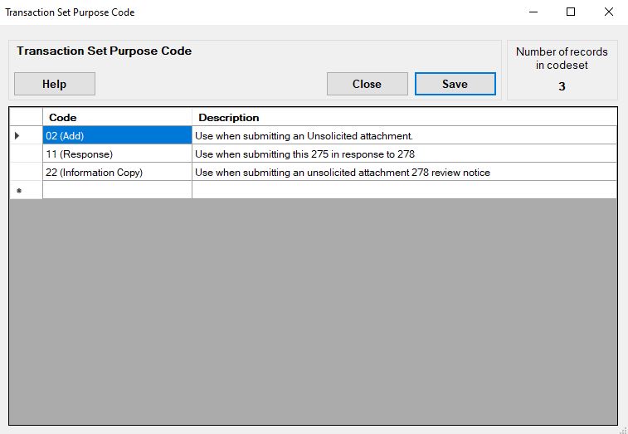Maximize the Transaction Set Purpose Code window
Image resolution: width=628 pixels, height=434 pixels.
click(x=571, y=12)
